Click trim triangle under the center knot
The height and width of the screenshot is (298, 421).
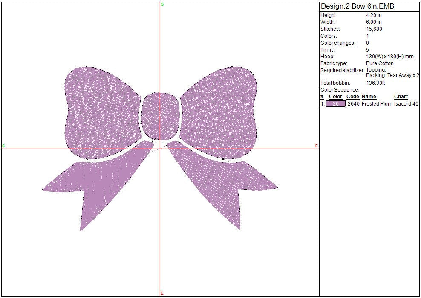point(155,139)
